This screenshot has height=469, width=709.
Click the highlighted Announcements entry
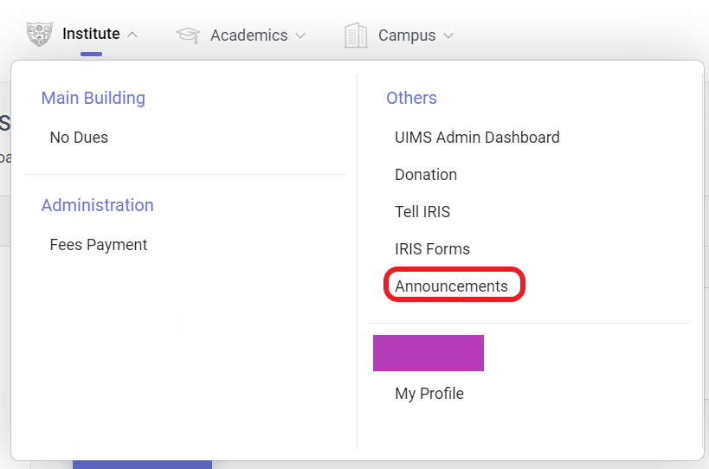(x=452, y=286)
